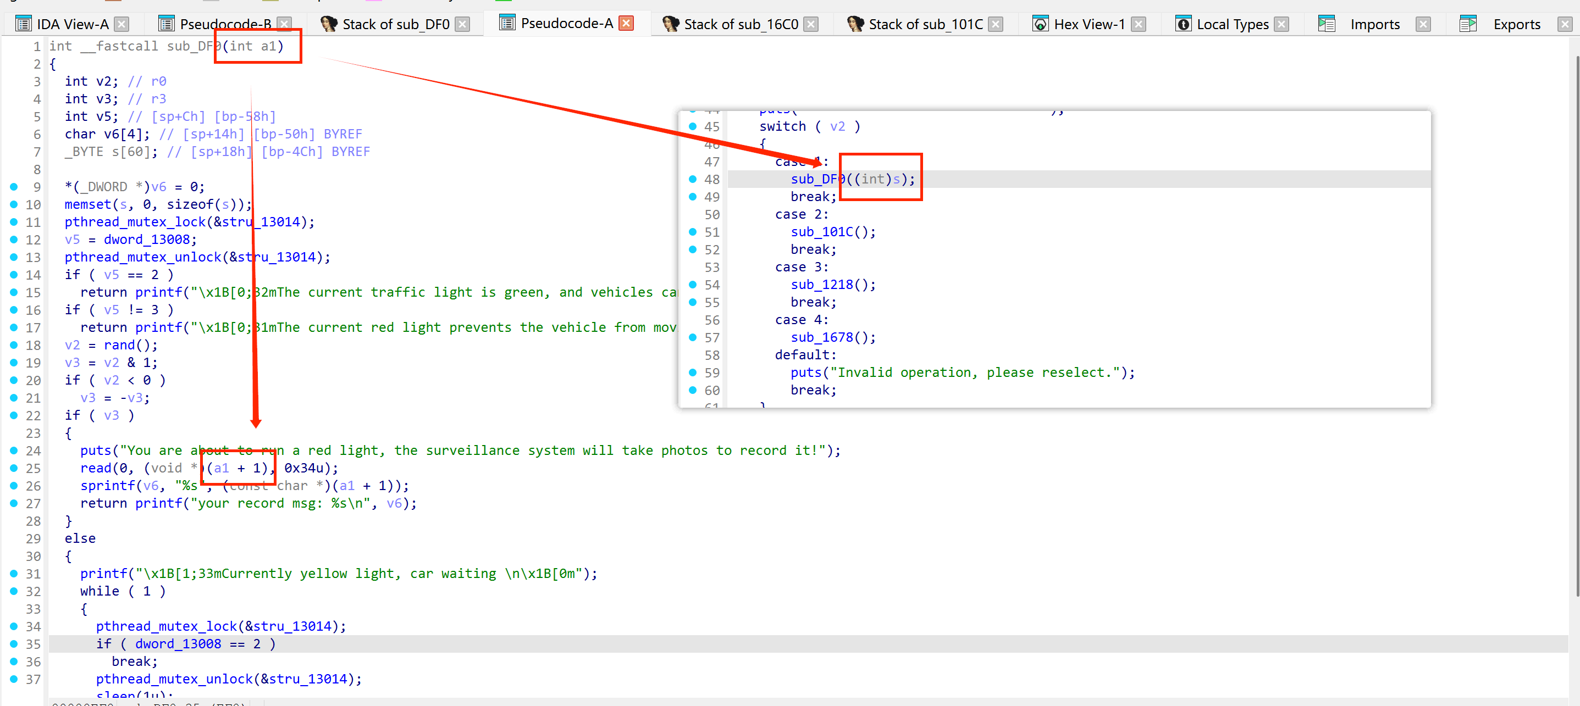Viewport: 1580px width, 706px height.
Task: Click the Pseudocode-A tab icon
Action: [507, 23]
